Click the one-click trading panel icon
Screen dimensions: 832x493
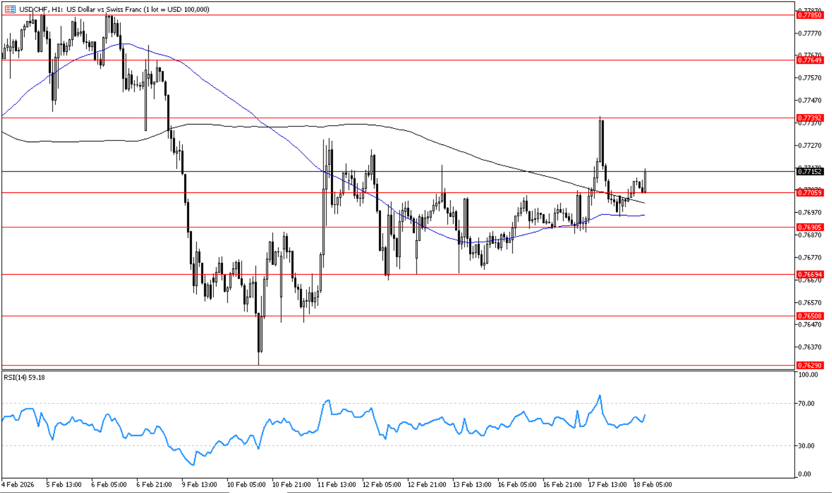click(10, 9)
